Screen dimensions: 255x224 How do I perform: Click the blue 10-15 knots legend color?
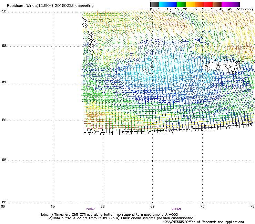172,4
